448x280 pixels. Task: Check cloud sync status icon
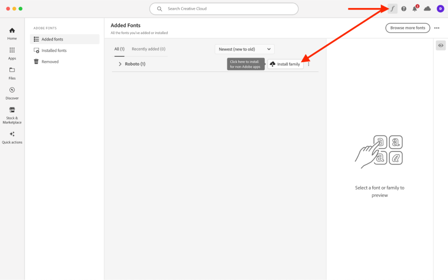tap(427, 8)
